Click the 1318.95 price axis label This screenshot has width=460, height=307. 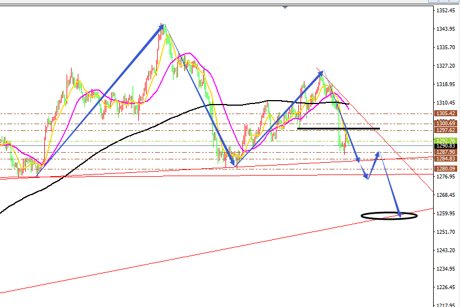[445, 84]
